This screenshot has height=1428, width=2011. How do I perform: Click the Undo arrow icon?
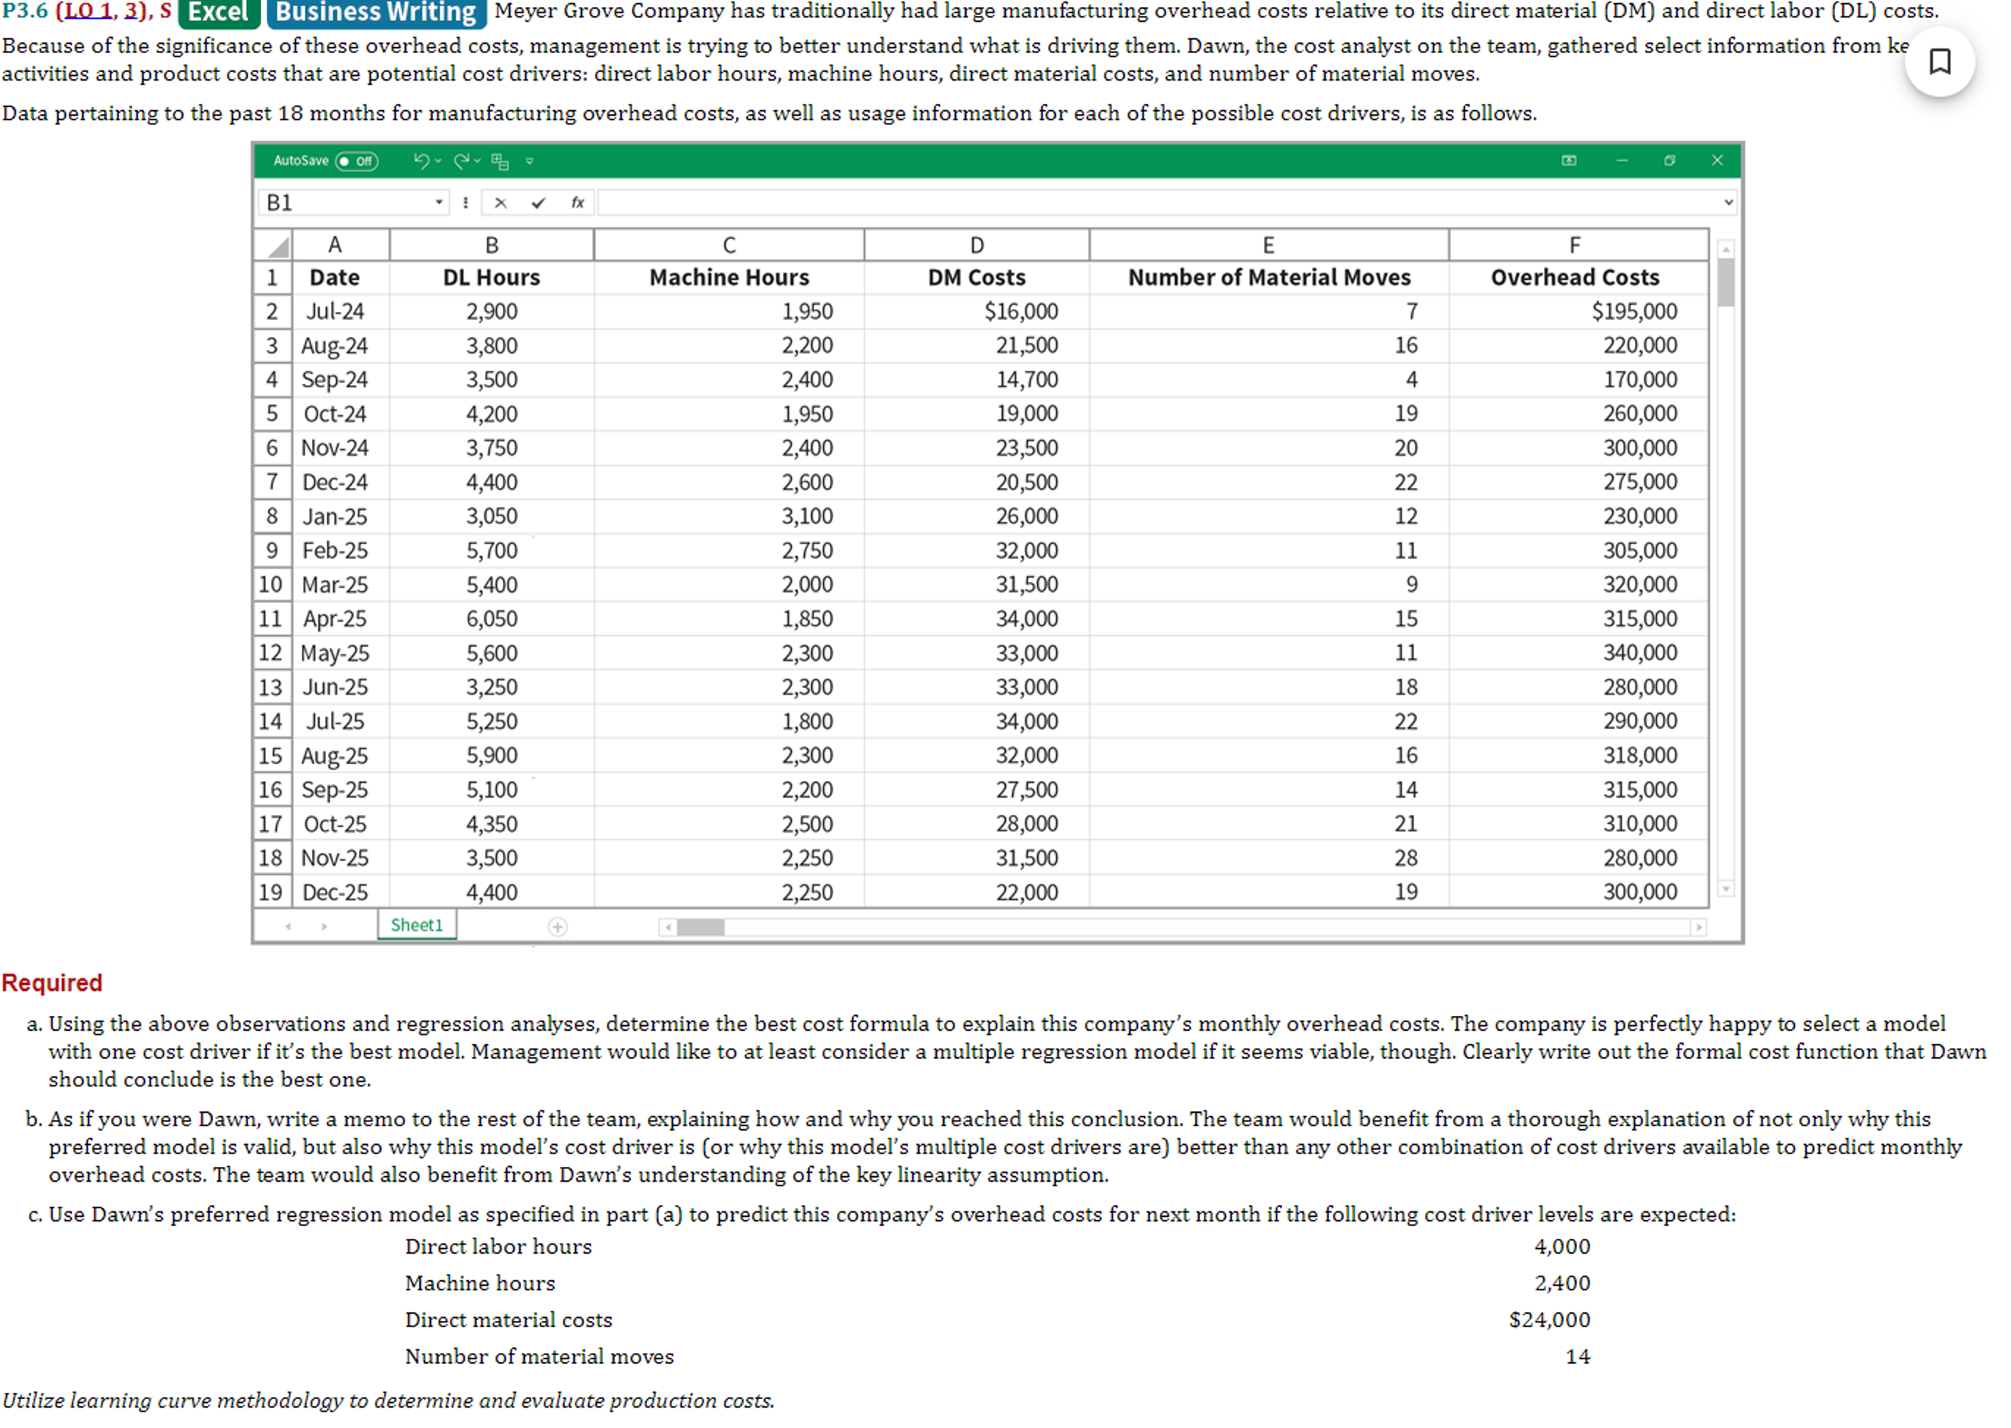click(421, 161)
